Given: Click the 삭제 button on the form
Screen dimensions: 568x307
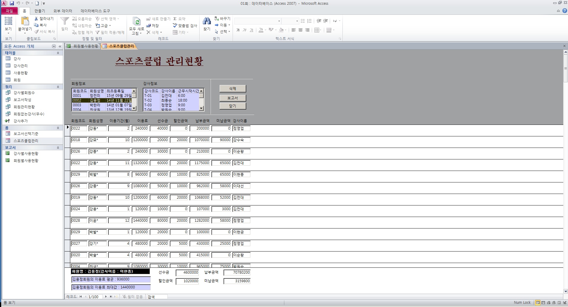Looking at the screenshot, I should click(233, 89).
